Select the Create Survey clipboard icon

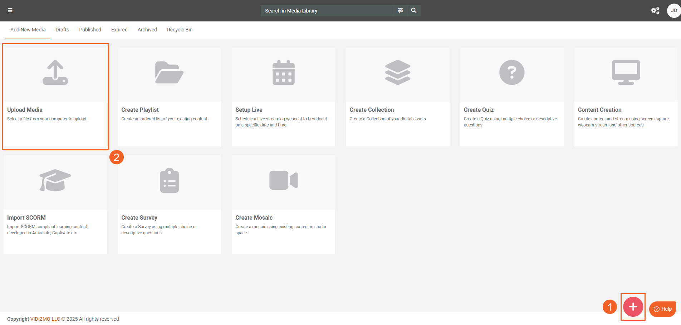pyautogui.click(x=169, y=180)
